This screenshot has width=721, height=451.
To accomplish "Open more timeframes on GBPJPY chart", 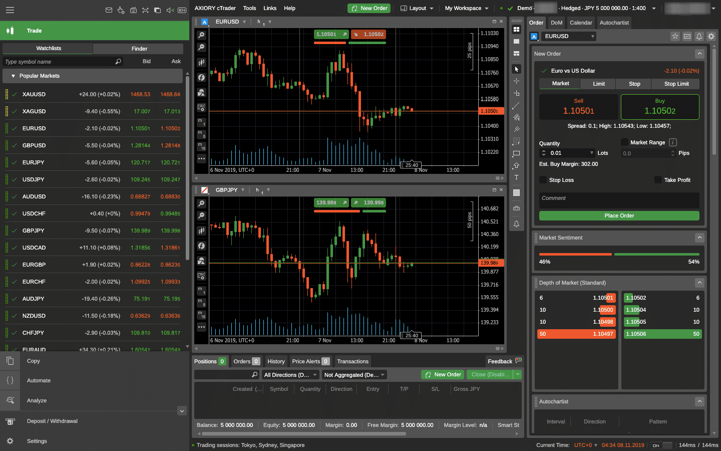I will 201,327.
